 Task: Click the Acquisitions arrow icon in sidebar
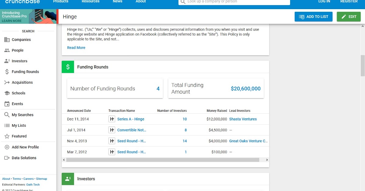click(7, 82)
